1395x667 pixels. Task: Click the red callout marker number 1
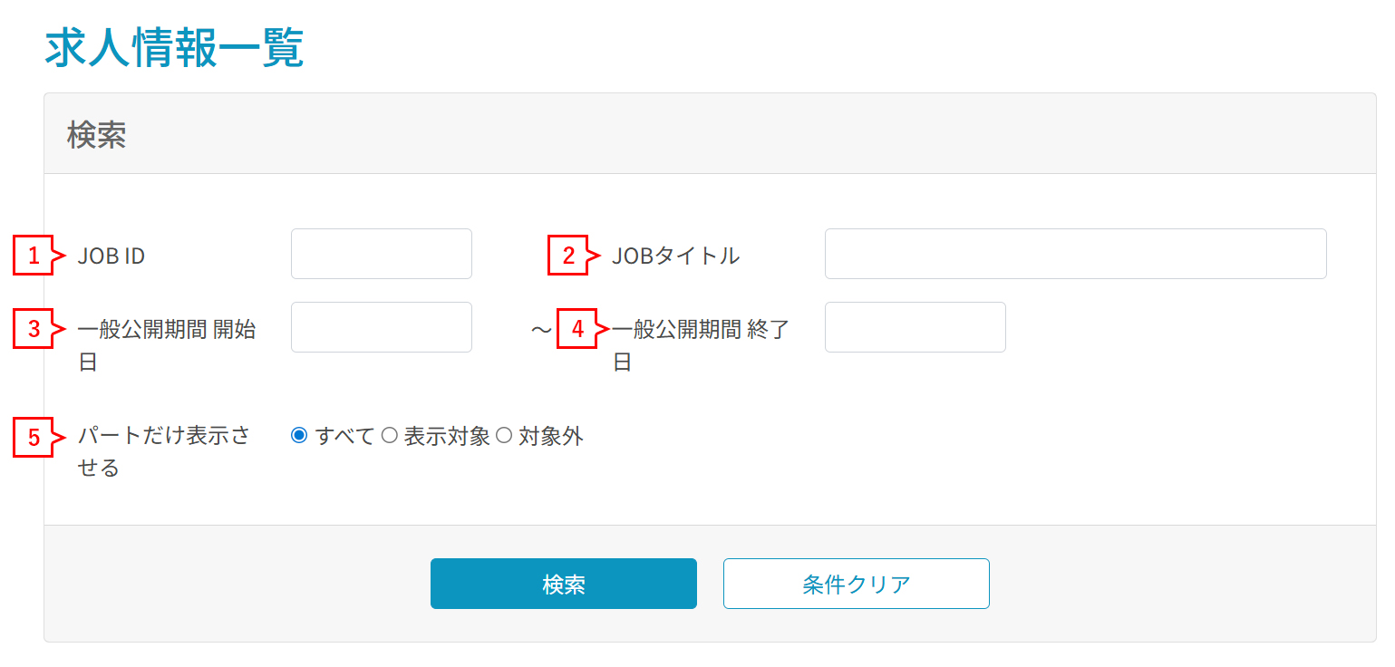(34, 256)
